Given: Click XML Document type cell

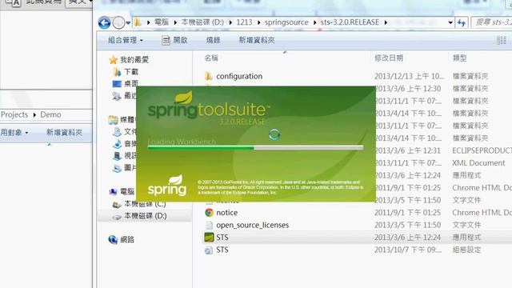Looking at the screenshot, I should (x=478, y=163).
